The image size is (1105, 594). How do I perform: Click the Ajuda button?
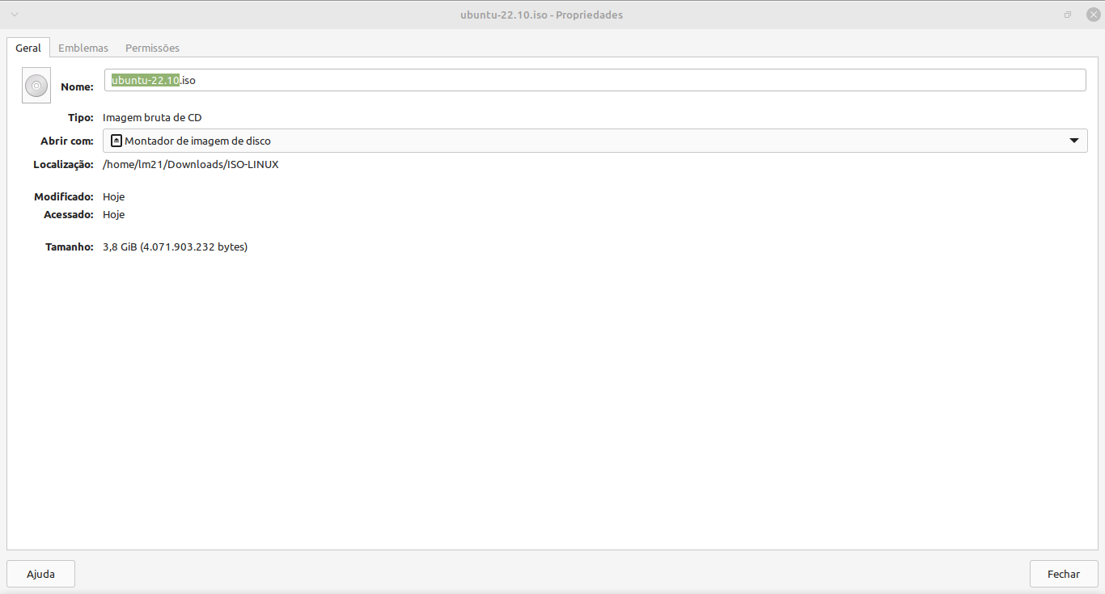(x=40, y=574)
